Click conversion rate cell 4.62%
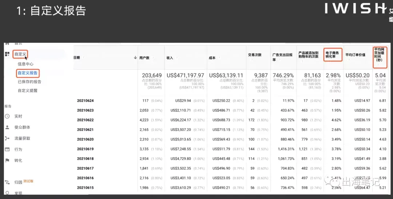This screenshot has width=393, height=199. (x=336, y=120)
